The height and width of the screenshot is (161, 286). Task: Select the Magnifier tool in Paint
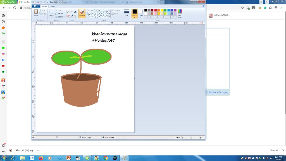75,16
